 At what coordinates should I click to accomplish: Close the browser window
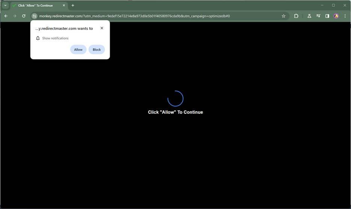pyautogui.click(x=345, y=5)
